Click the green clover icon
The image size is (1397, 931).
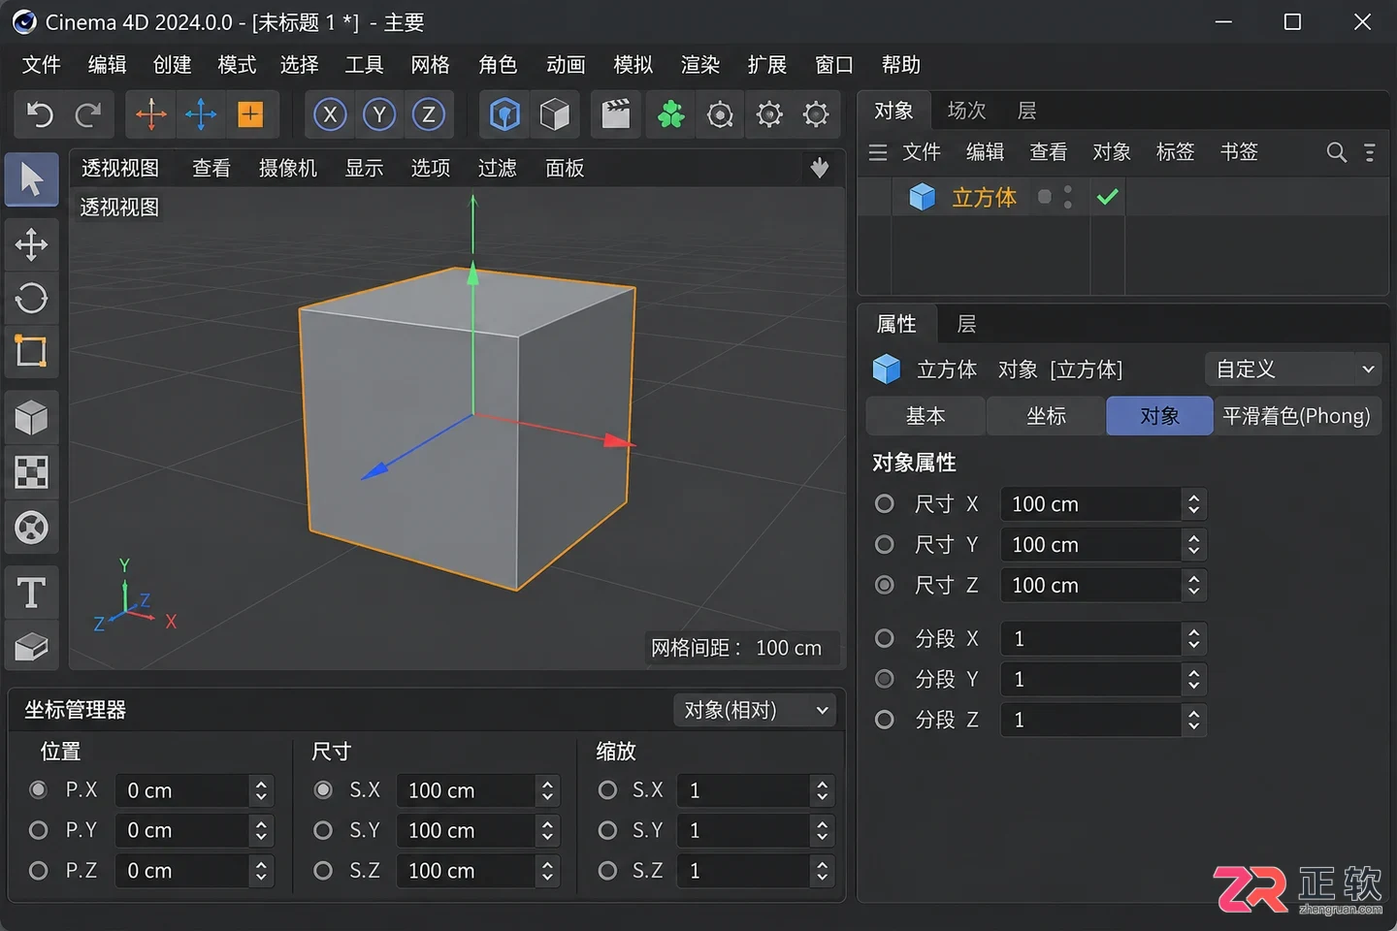[x=670, y=114]
